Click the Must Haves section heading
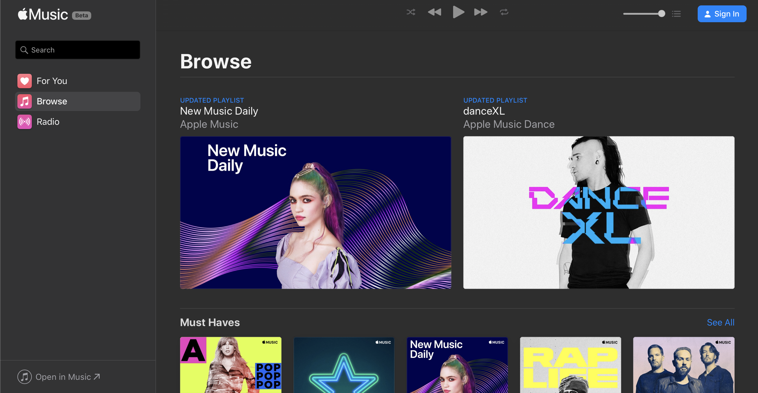Screen dimensions: 758x393 210,322
